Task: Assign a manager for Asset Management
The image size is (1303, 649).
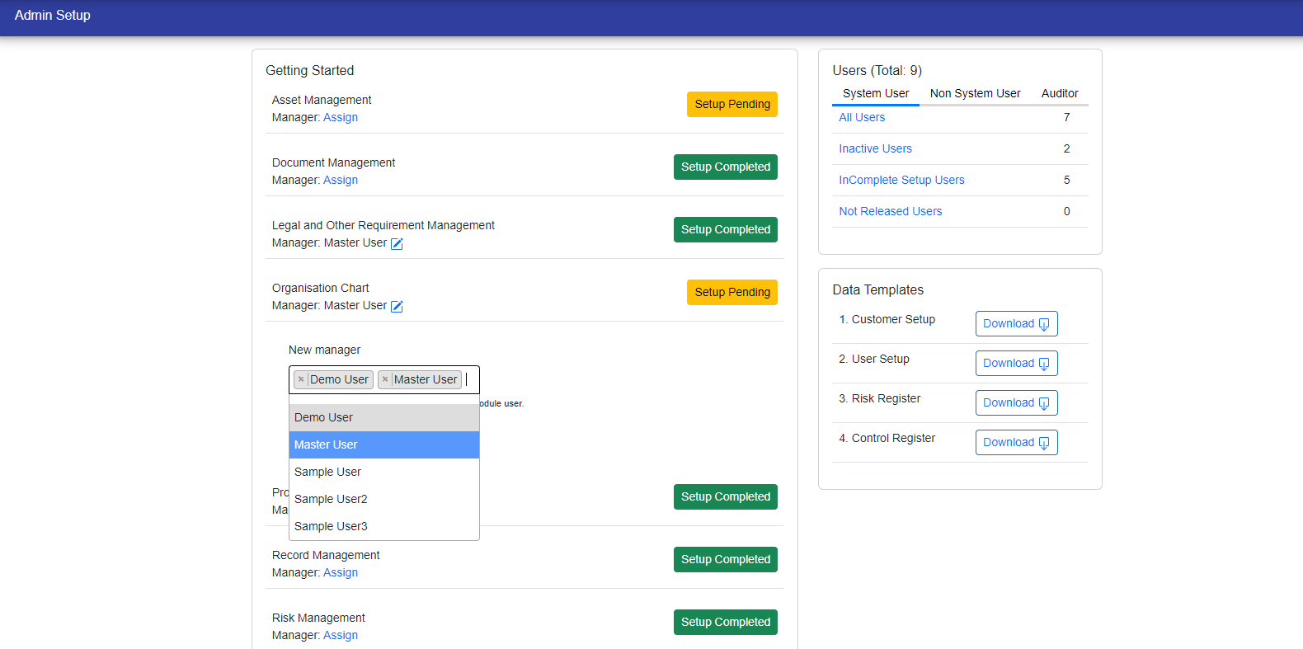Action: tap(340, 118)
